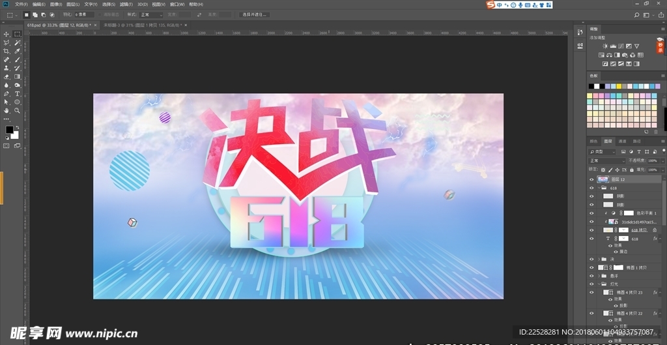Collapse the 618 layer group
The height and width of the screenshot is (345, 667).
[x=599, y=188]
